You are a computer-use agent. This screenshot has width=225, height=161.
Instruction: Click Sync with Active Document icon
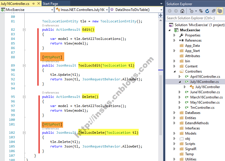click(201, 11)
